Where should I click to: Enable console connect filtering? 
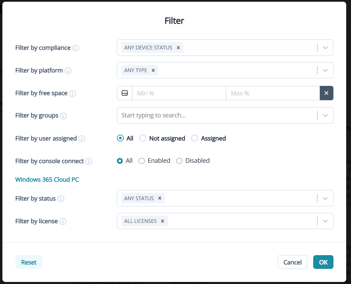click(142, 161)
